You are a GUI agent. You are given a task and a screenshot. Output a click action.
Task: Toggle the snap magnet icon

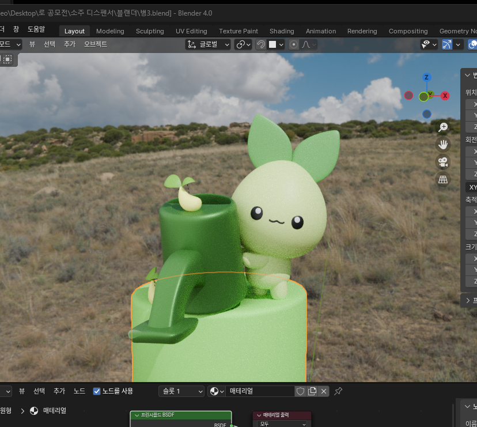[x=261, y=44]
